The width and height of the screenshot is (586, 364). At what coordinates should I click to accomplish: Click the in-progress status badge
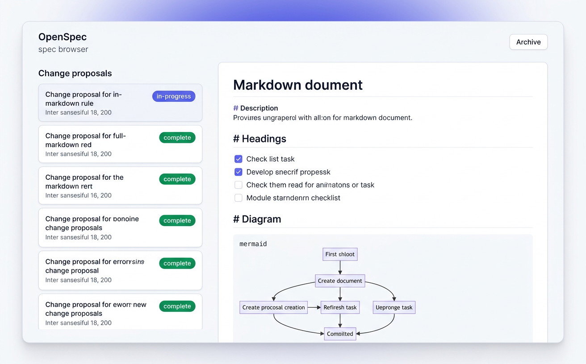174,96
